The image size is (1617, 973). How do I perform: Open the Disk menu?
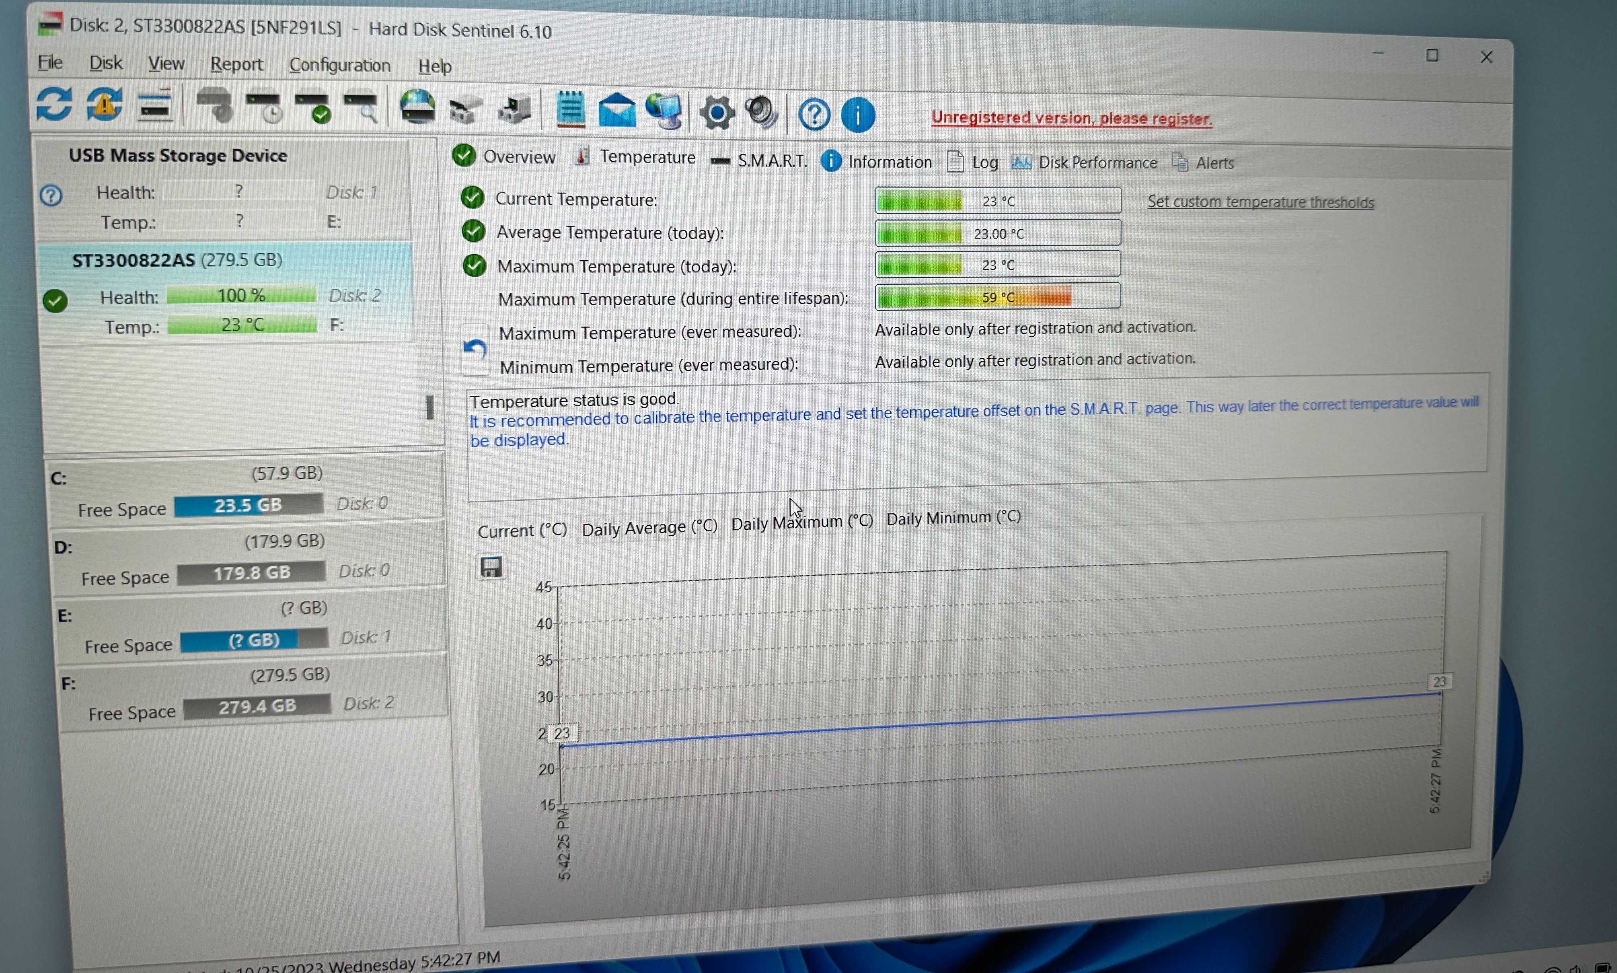[105, 63]
